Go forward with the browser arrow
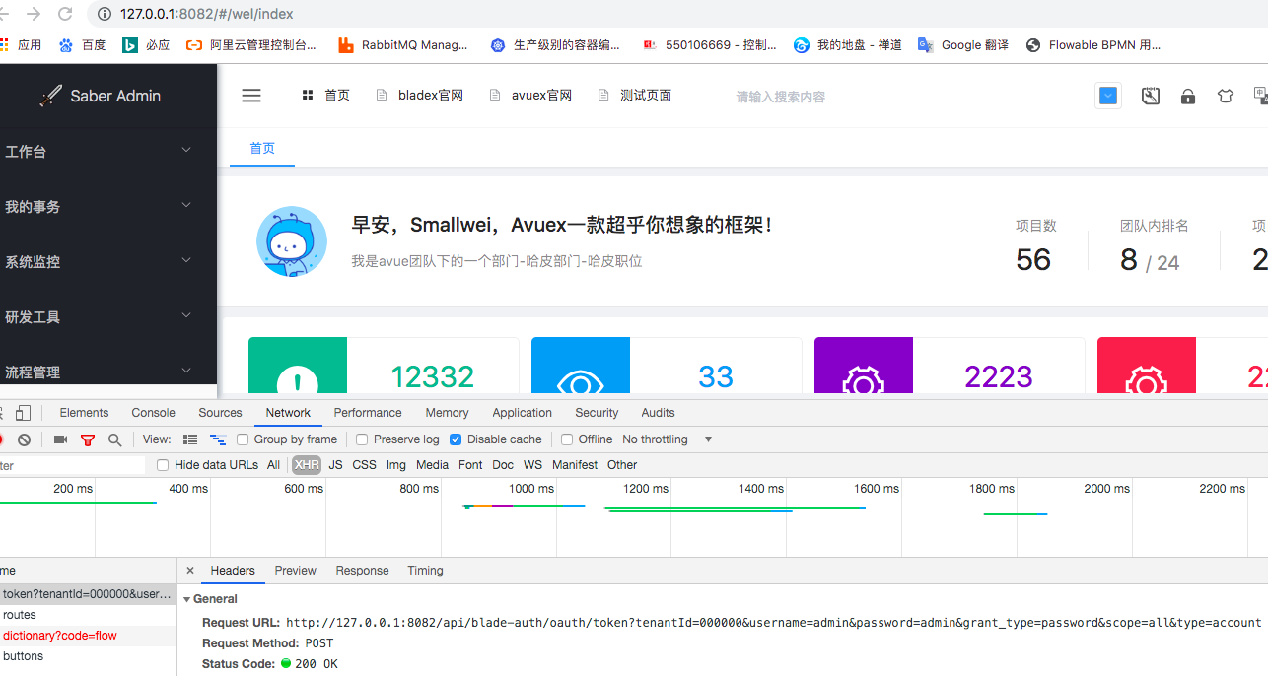This screenshot has width=1268, height=676. [x=34, y=14]
